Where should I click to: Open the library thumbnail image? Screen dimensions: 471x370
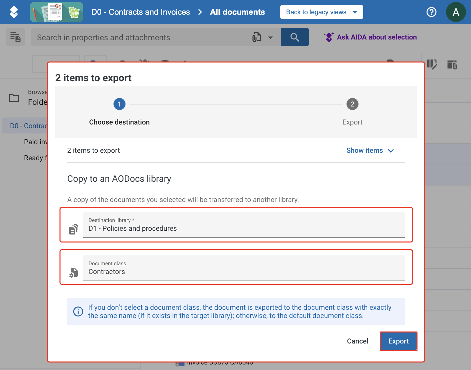click(x=56, y=12)
